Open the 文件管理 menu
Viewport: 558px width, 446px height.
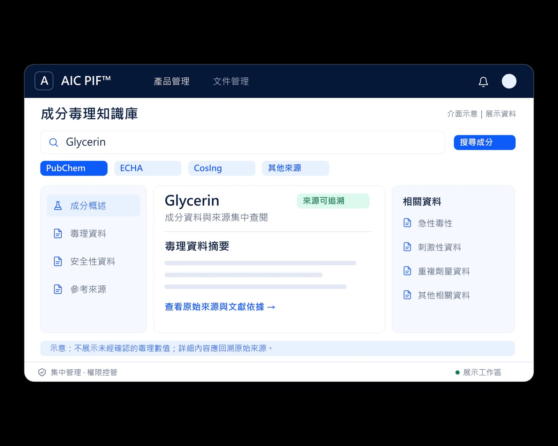point(231,81)
